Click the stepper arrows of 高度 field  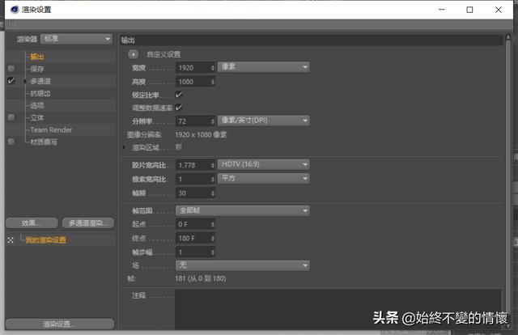click(x=213, y=82)
